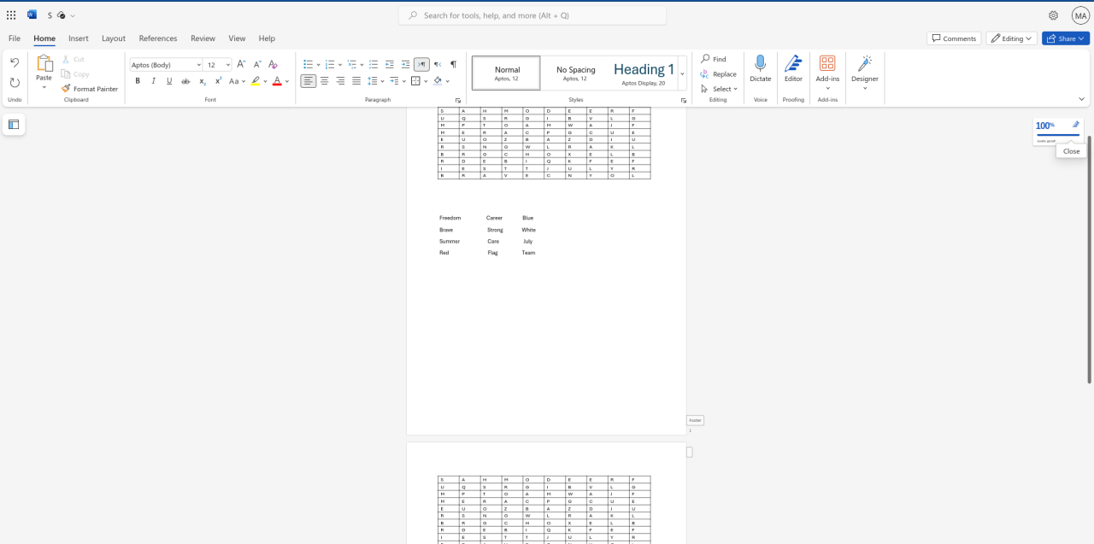Expand the numbering list dropdown arrow
The height and width of the screenshot is (544, 1094).
[x=340, y=65]
